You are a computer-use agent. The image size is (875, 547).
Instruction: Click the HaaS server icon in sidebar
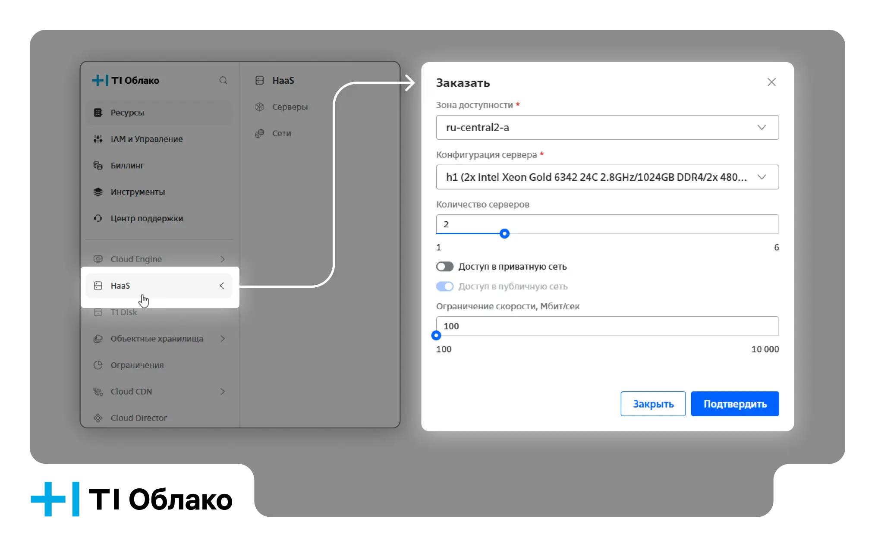pyautogui.click(x=98, y=286)
